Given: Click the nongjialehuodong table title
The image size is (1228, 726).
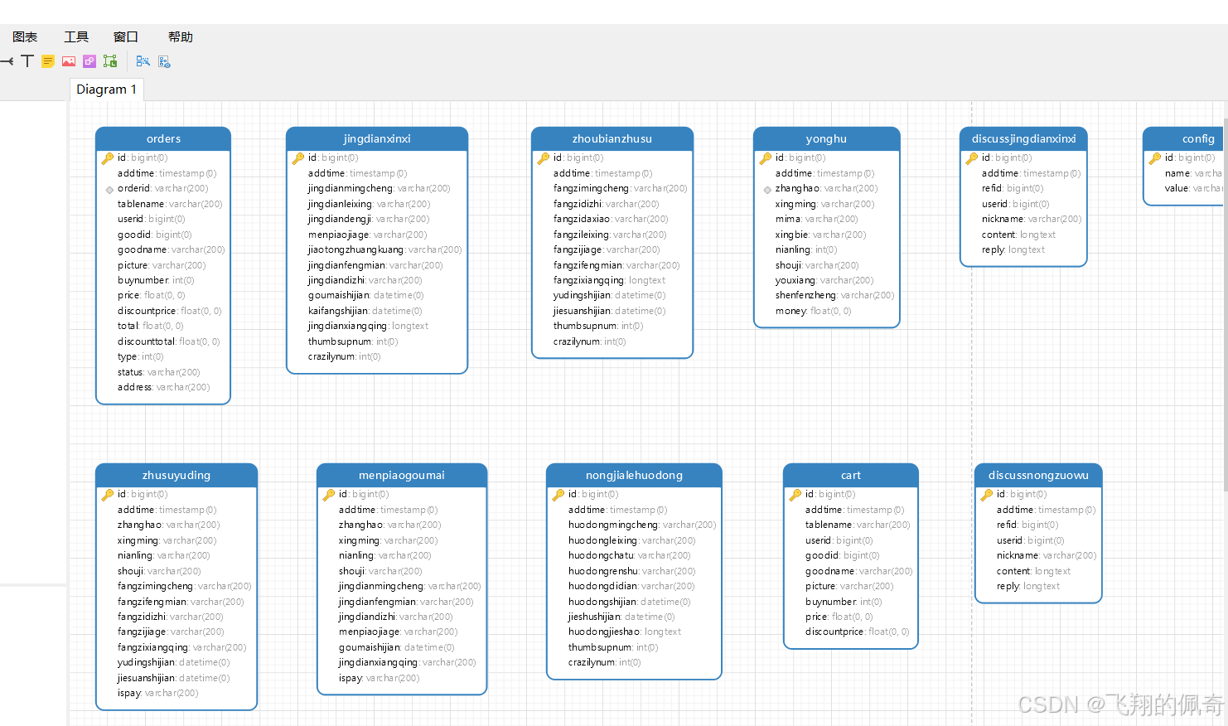Looking at the screenshot, I should point(634,475).
